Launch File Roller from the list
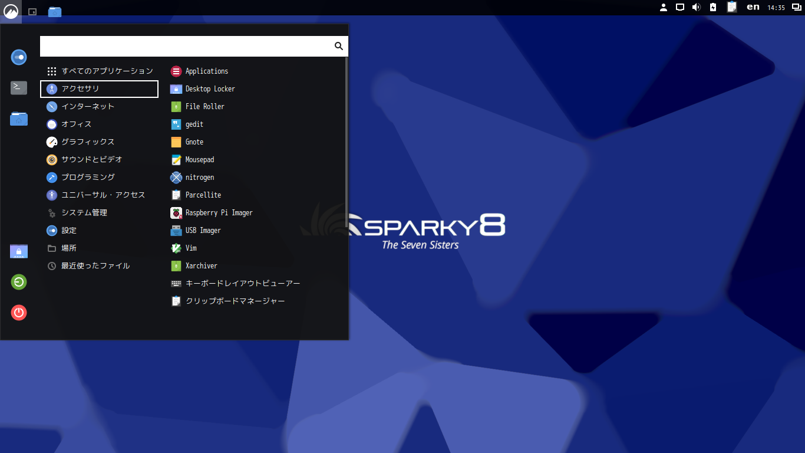 [255, 106]
